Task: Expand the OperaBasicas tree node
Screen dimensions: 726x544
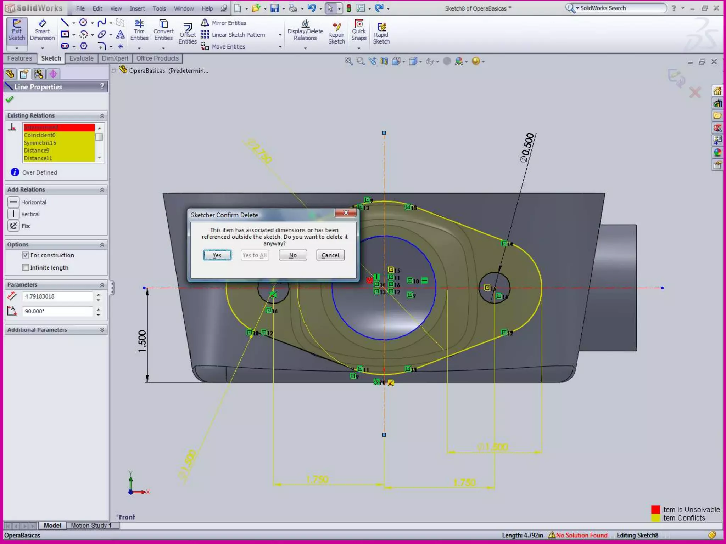Action: [113, 70]
